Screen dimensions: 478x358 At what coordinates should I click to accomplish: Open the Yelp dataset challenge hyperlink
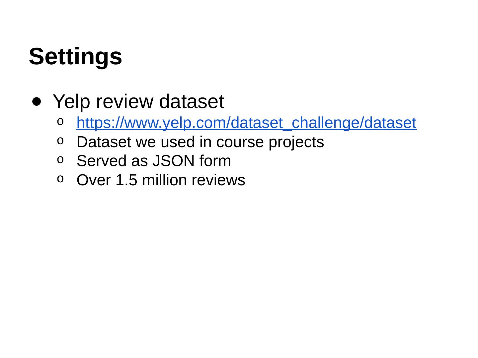click(x=246, y=123)
